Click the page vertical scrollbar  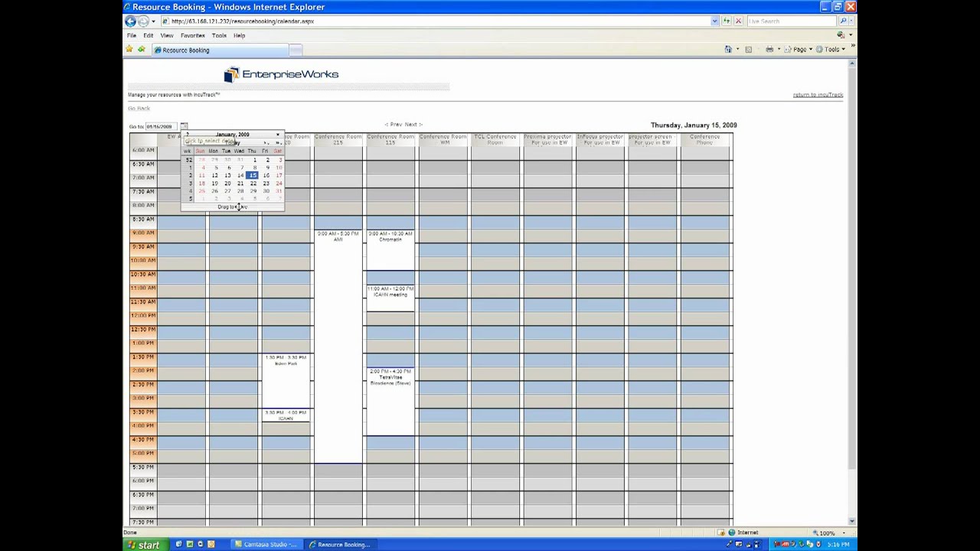[853, 291]
